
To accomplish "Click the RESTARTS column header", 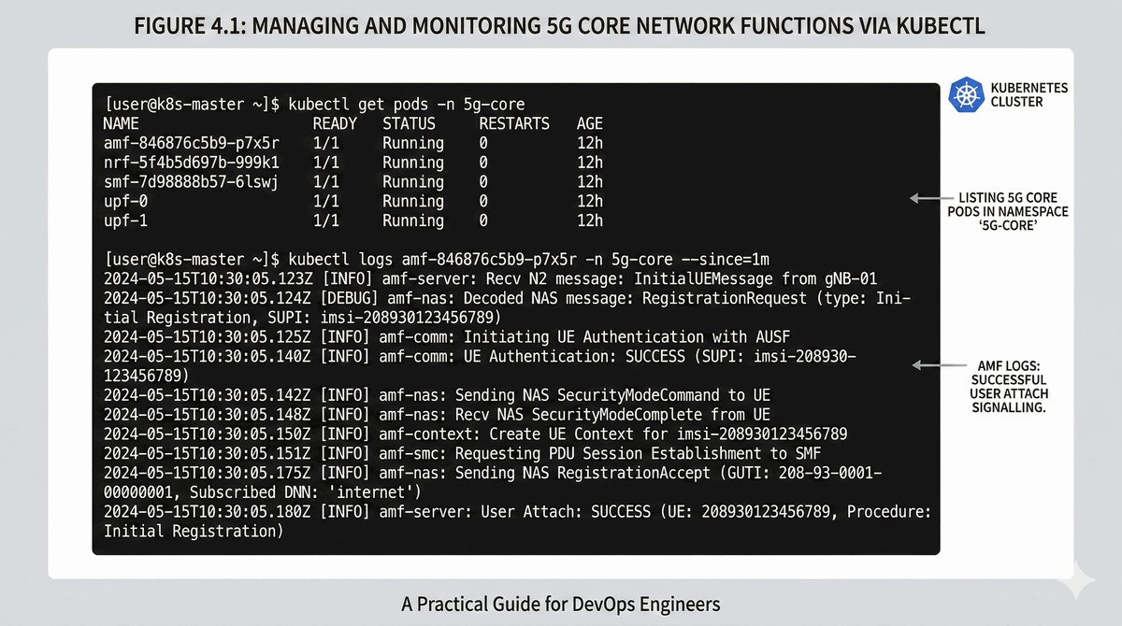I will (513, 123).
